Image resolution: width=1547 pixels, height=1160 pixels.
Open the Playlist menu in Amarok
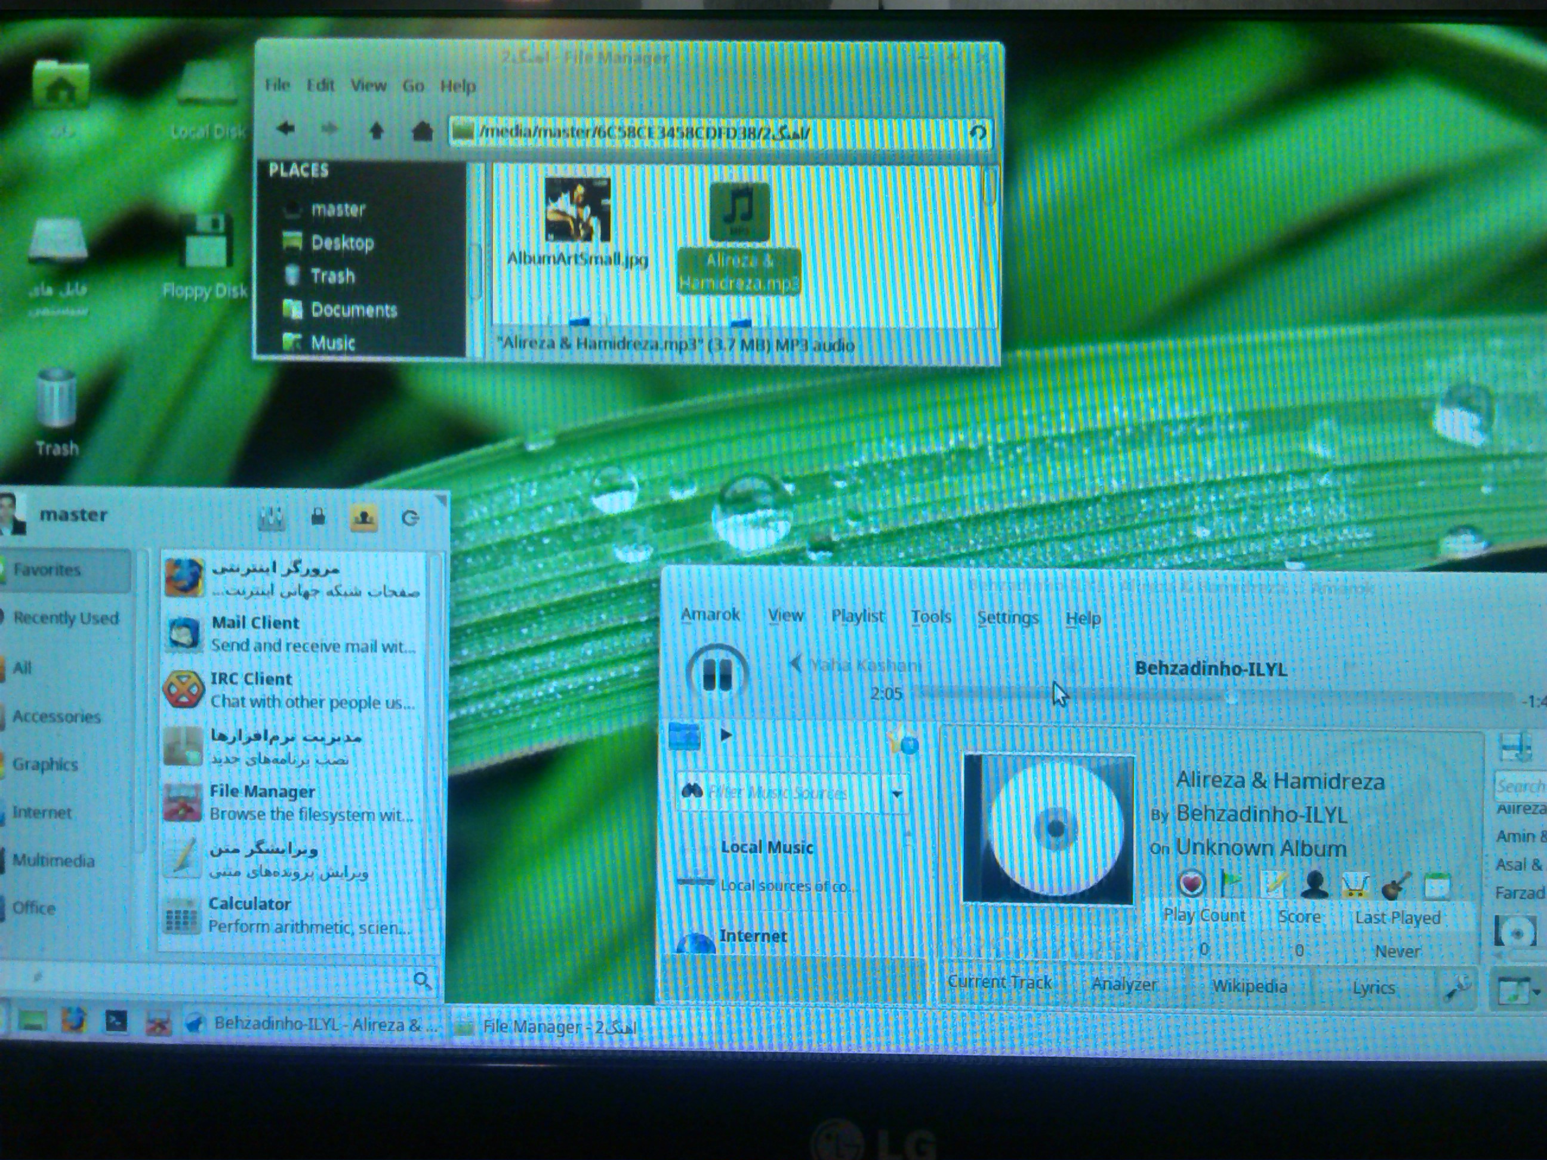[x=856, y=616]
